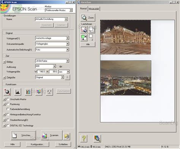Open the Bildtyp dropdown
The width and height of the screenshot is (180, 149).
[x=68, y=61]
